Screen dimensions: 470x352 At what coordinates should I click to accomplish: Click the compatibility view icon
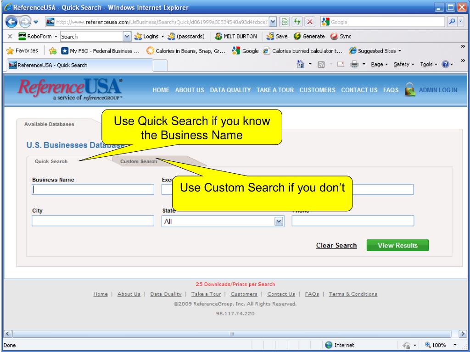(x=285, y=22)
